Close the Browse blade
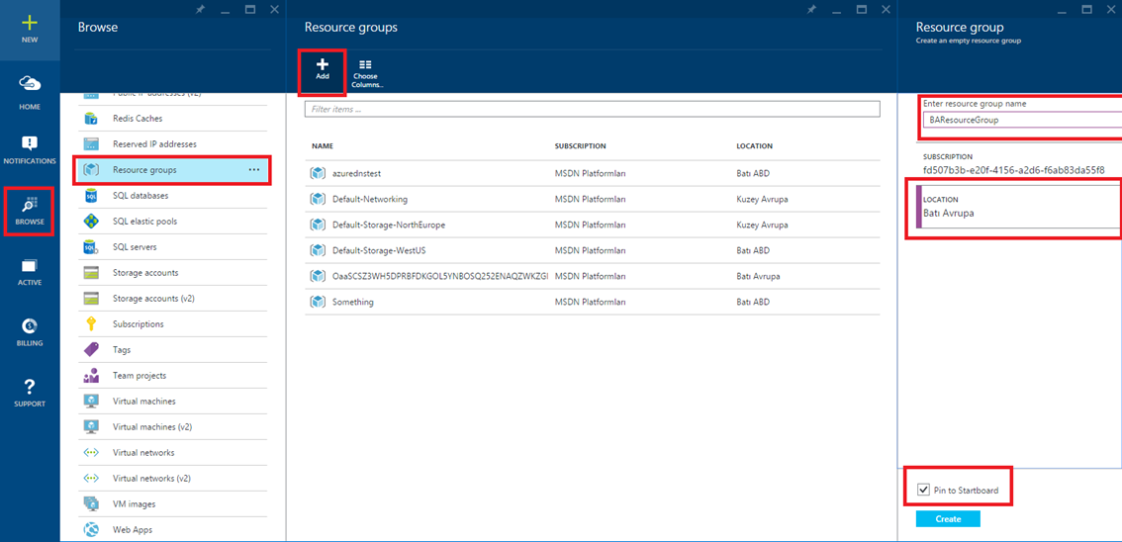 tap(275, 9)
